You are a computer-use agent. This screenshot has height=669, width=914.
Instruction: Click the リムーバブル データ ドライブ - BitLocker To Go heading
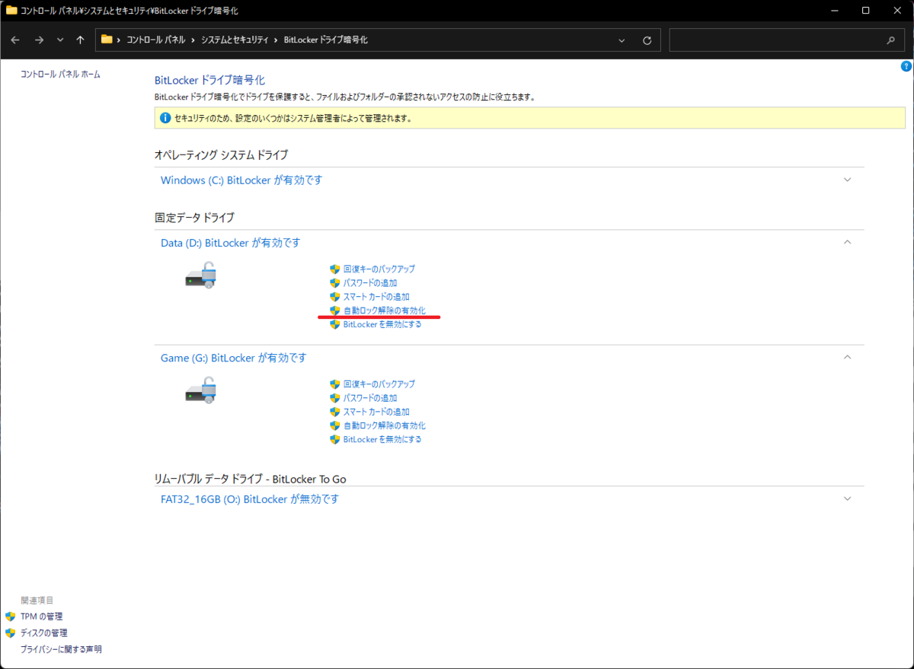[250, 479]
